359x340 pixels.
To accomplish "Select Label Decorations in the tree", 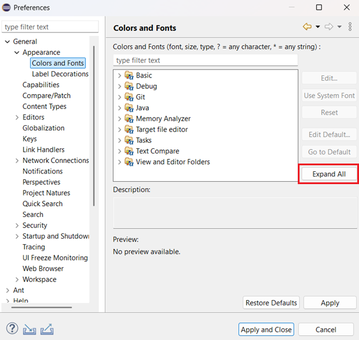I will pos(60,74).
